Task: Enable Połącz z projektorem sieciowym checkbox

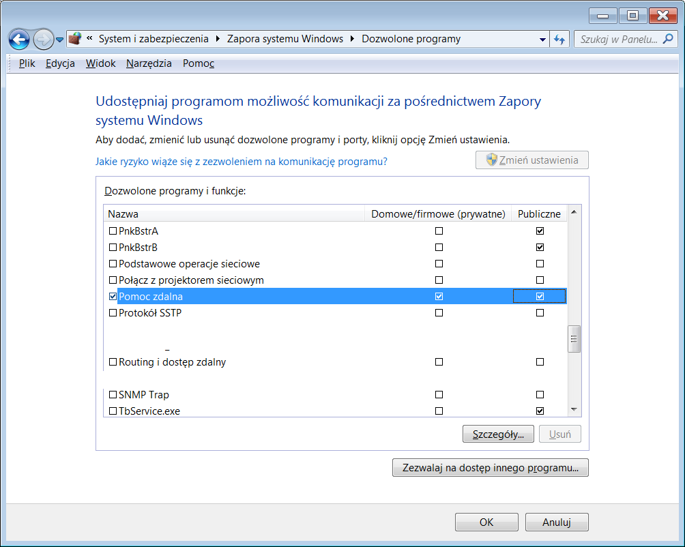Action: (x=113, y=280)
